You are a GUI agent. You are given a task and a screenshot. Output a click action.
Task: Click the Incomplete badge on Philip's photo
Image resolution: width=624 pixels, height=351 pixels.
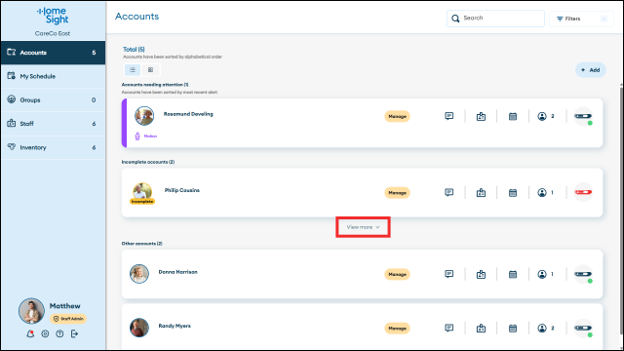pos(142,202)
